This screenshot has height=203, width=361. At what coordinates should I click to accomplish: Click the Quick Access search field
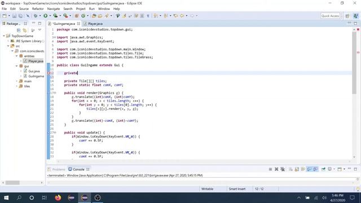tap(330, 16)
